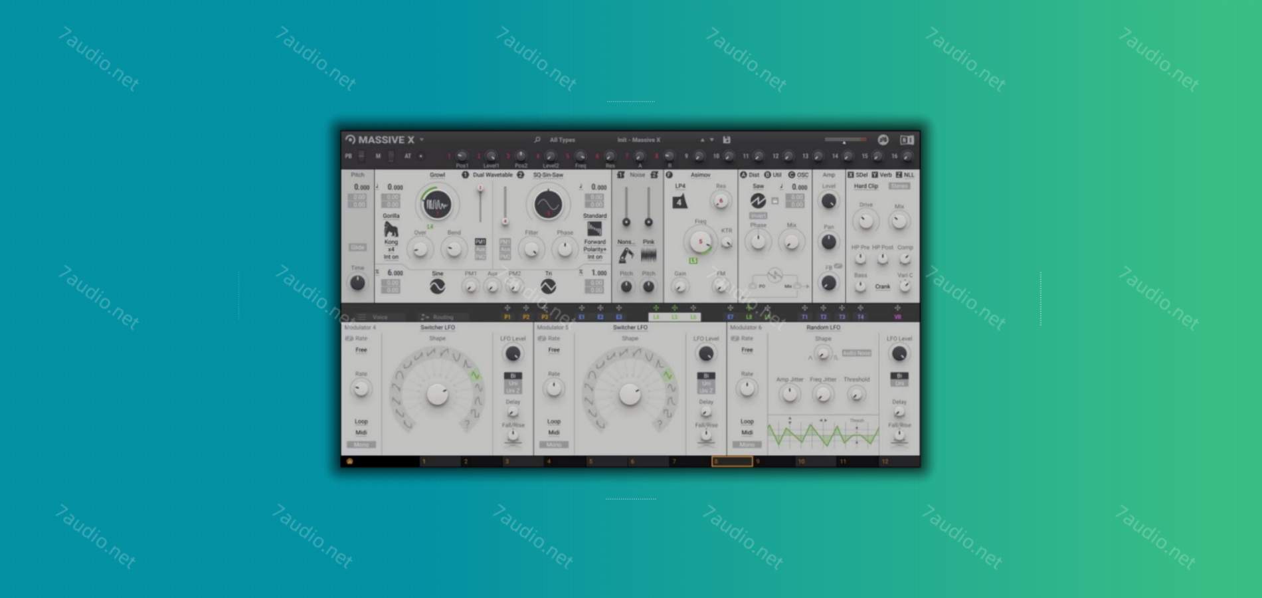This screenshot has height=598, width=1262.
Task: Click the preset search magnifier icon
Action: [537, 140]
